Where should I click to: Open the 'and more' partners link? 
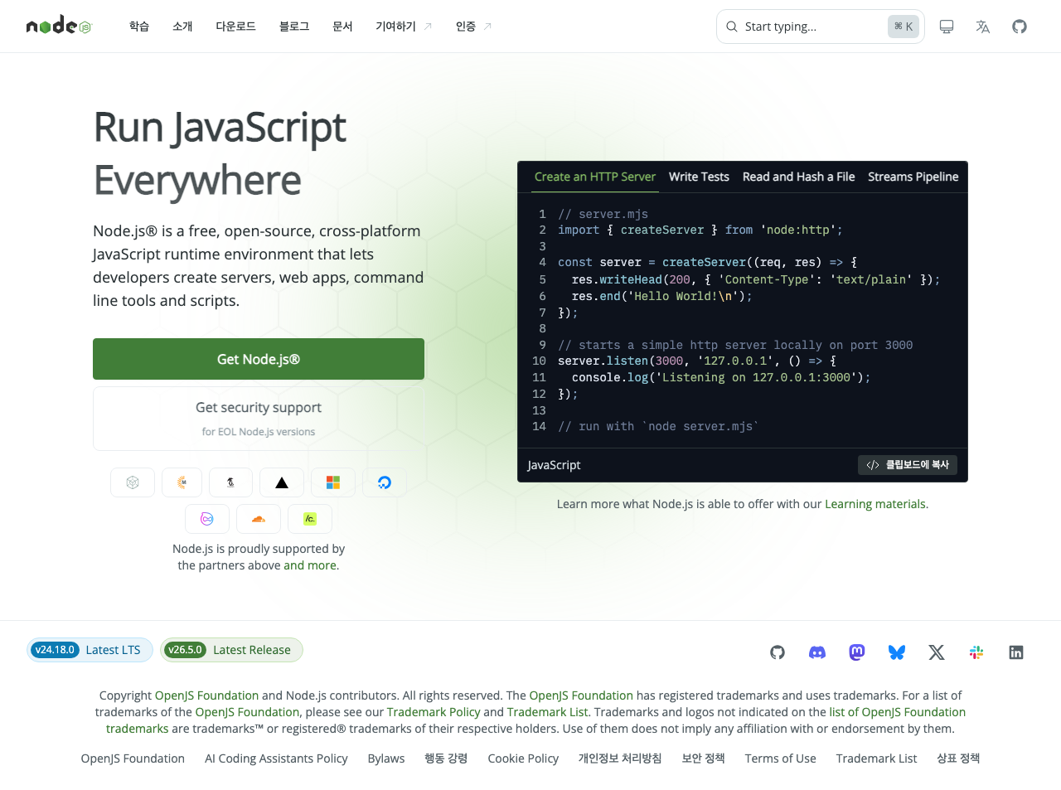click(310, 565)
